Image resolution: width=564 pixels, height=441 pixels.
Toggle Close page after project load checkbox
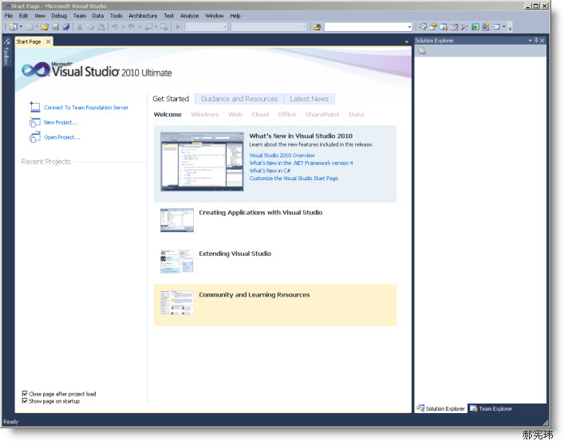(x=25, y=393)
